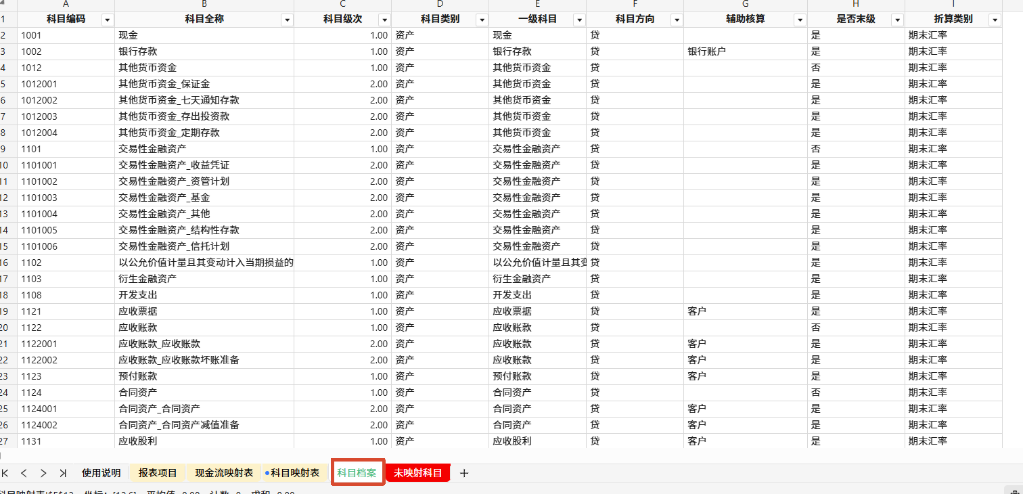Open the 辅助核算 column filter dropdown

coord(800,20)
